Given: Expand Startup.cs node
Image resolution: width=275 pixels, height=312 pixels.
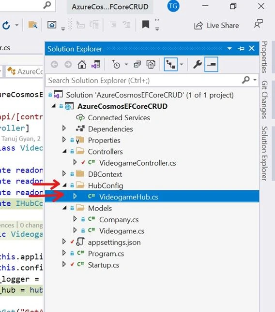Looking at the screenshot, I should pyautogui.click(x=64, y=264).
